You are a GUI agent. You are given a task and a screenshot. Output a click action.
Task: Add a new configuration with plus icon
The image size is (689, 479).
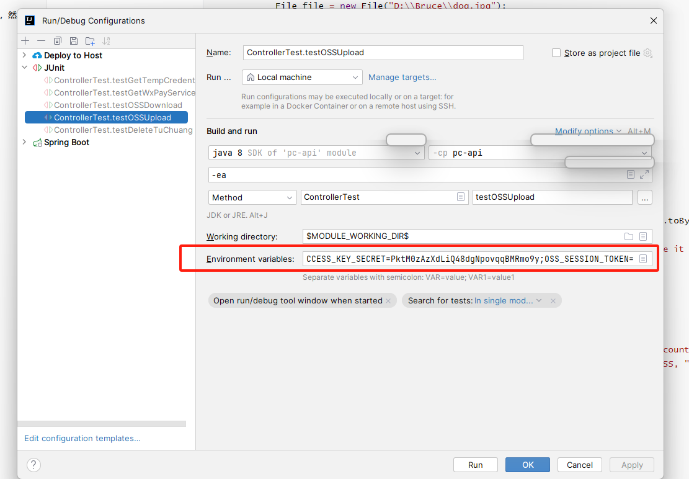point(25,41)
